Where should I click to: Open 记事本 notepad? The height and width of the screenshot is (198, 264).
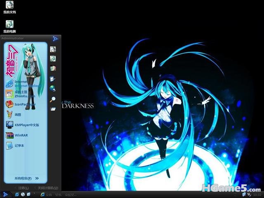[15, 146]
